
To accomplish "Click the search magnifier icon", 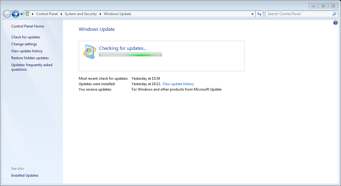I will (x=334, y=14).
